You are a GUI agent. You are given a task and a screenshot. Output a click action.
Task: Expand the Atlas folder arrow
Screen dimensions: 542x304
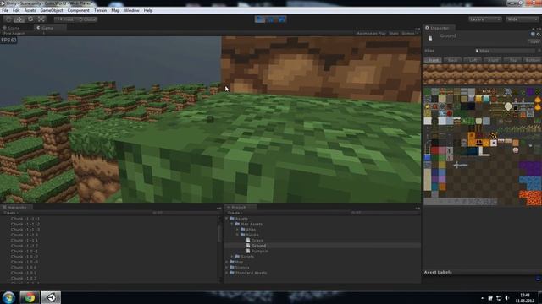pos(238,230)
